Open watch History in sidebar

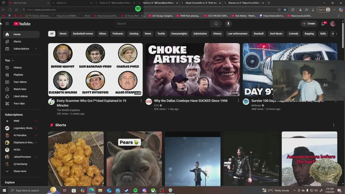21,68
